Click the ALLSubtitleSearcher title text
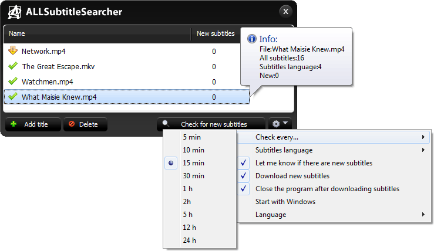434x251 pixels. coord(74,12)
